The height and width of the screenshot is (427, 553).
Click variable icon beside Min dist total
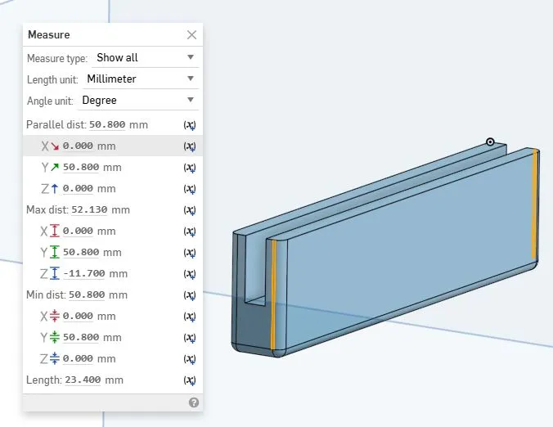[190, 295]
